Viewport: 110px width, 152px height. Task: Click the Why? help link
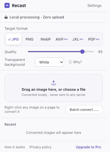pos(77,62)
